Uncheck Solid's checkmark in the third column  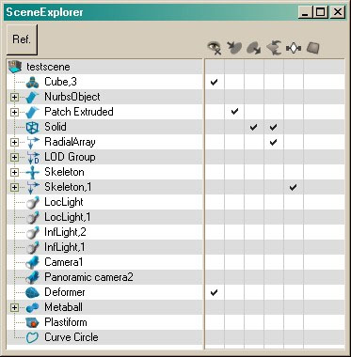[x=254, y=127]
